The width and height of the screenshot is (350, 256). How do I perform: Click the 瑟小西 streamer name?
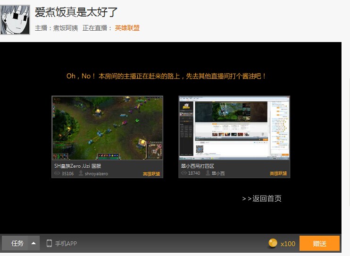tap(218, 173)
